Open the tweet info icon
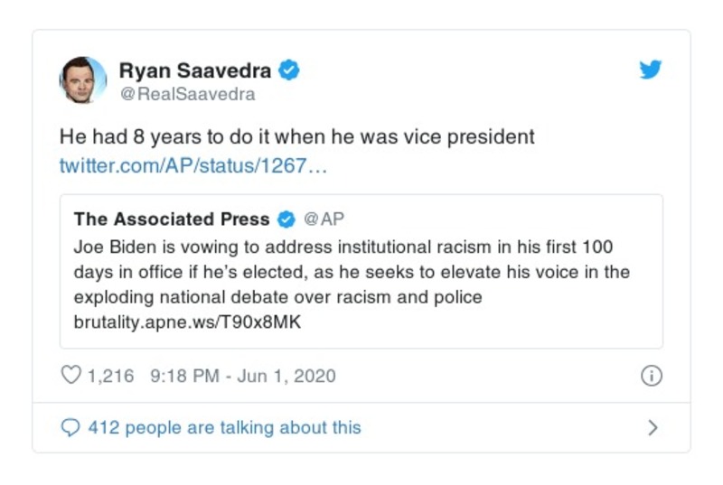723x485 pixels. point(651,377)
